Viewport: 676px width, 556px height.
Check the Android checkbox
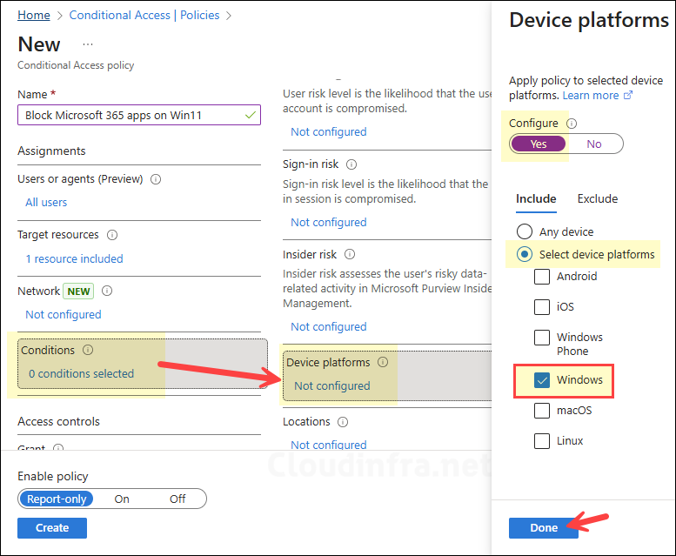pos(542,277)
